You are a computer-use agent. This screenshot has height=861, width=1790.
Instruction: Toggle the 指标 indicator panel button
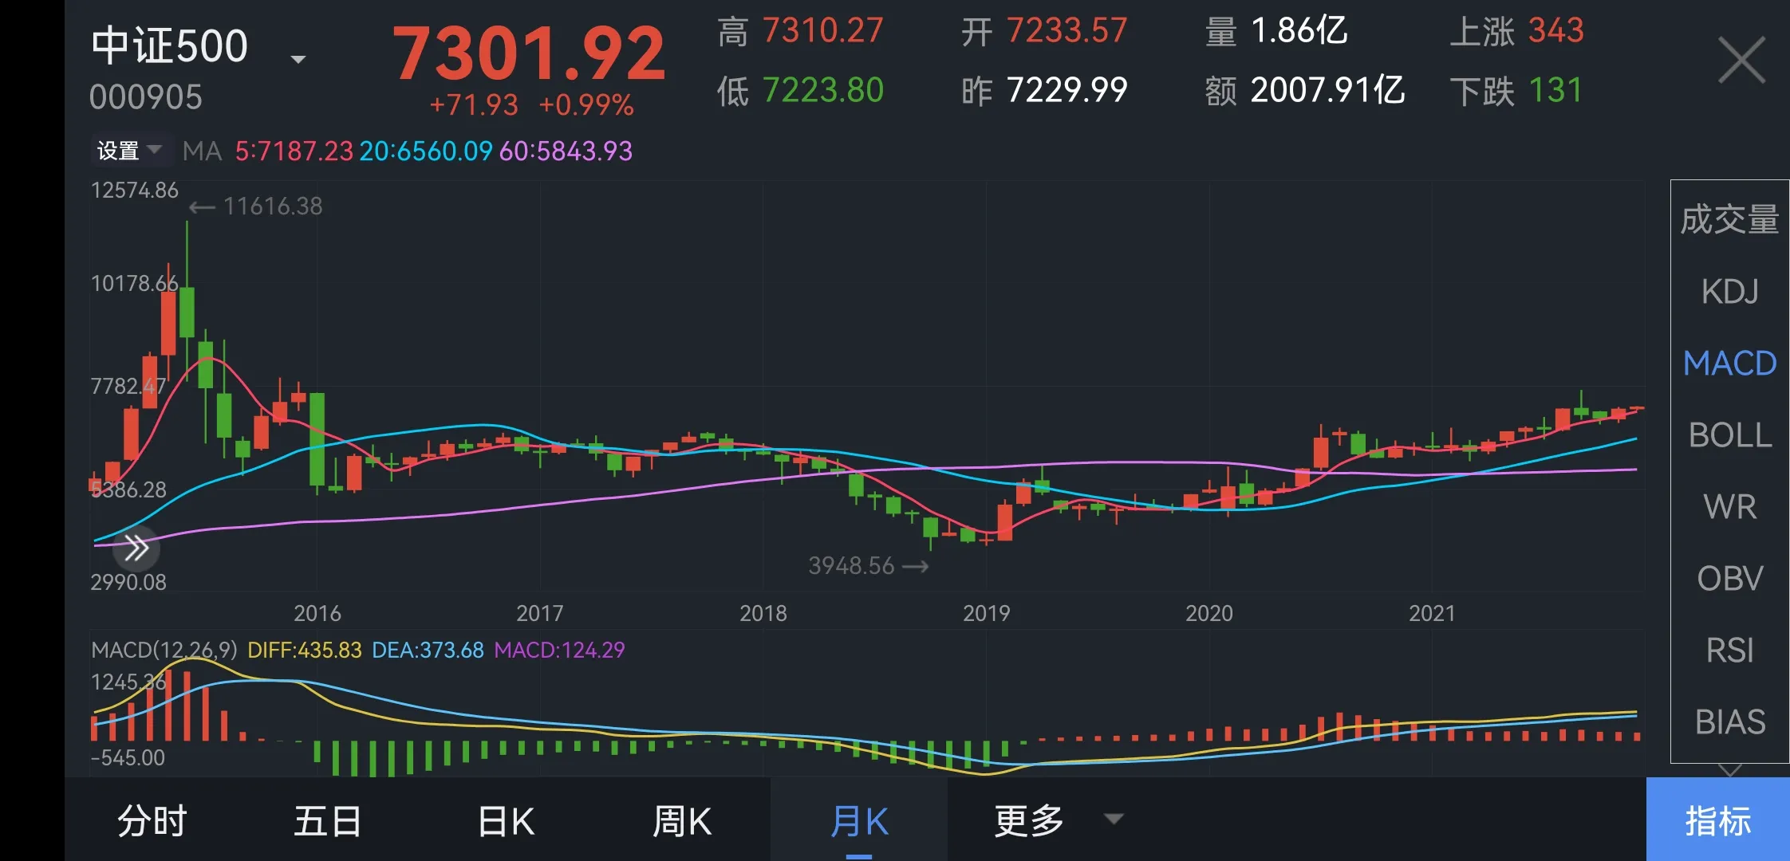coord(1717,820)
